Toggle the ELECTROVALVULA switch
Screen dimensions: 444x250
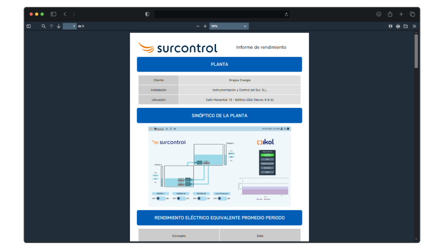(x=222, y=198)
